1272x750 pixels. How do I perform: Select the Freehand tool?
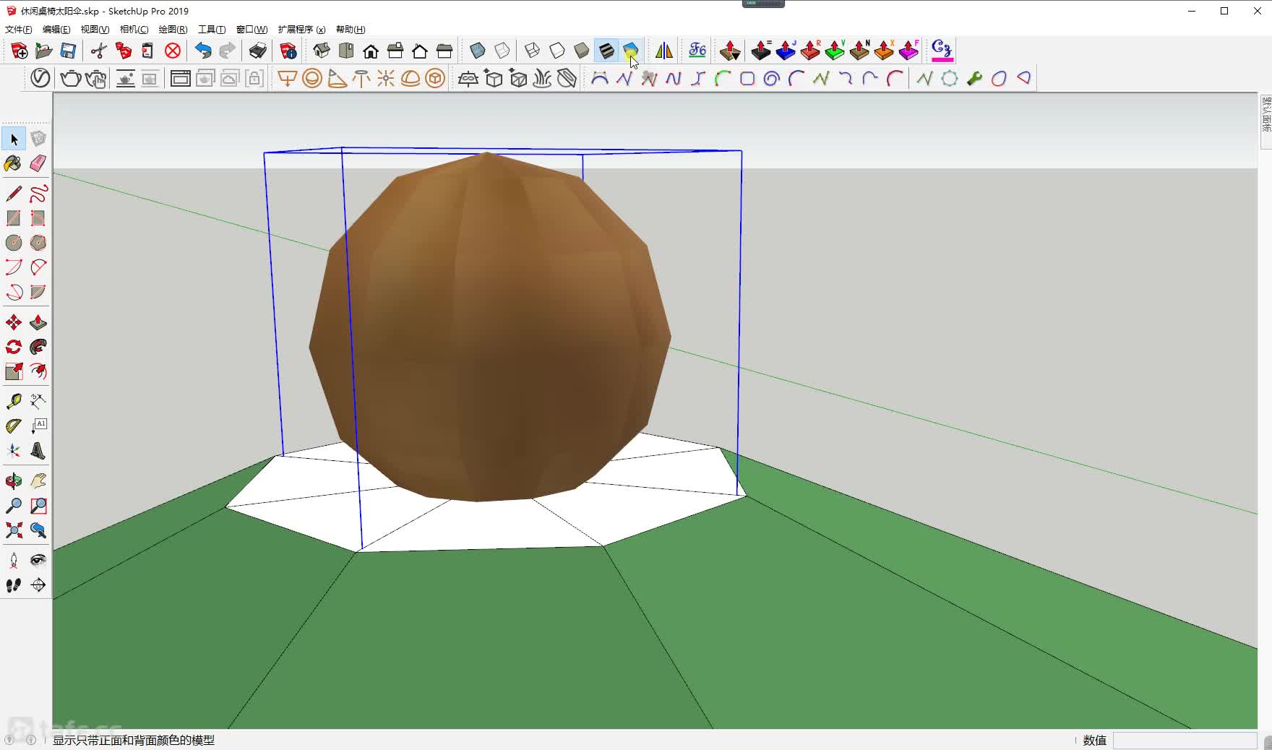point(38,194)
